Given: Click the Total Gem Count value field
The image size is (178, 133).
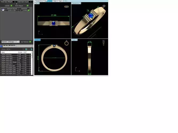Looking at the screenshot, I should [x=31, y=2].
